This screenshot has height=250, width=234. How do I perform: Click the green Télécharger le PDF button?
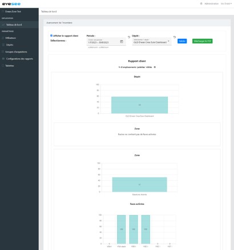click(202, 41)
